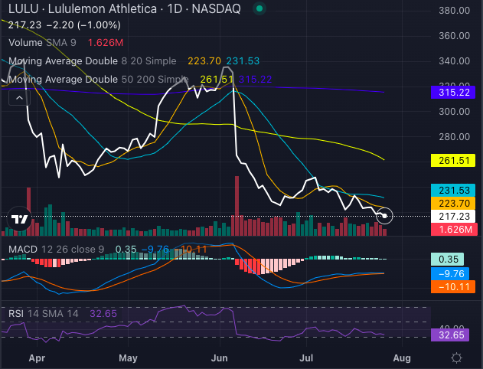Click the circled last price point marker
The width and height of the screenshot is (483, 369).
[x=384, y=216]
